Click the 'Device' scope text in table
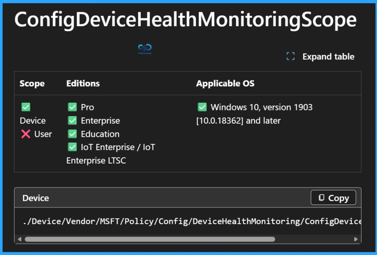The width and height of the screenshot is (377, 255). (33, 121)
